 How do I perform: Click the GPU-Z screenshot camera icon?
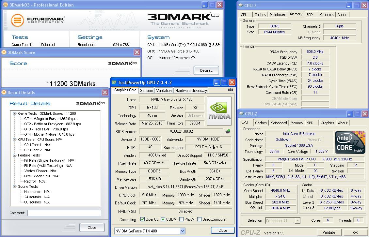click(x=231, y=90)
